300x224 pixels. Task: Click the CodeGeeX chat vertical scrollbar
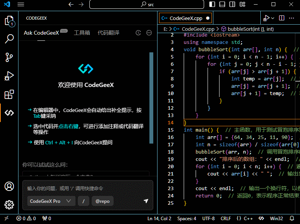point(151,98)
